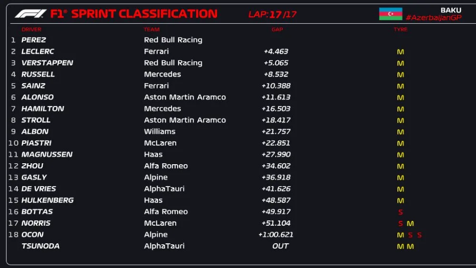Viewport: 476px width, 268px height.
Task: Click Ocon's medium tyre icon
Action: 400,235
